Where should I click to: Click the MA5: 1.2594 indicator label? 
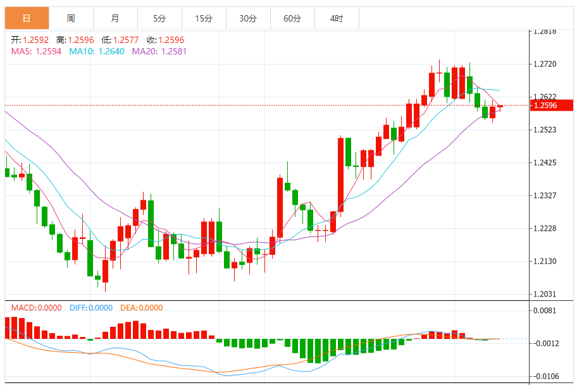36,51
